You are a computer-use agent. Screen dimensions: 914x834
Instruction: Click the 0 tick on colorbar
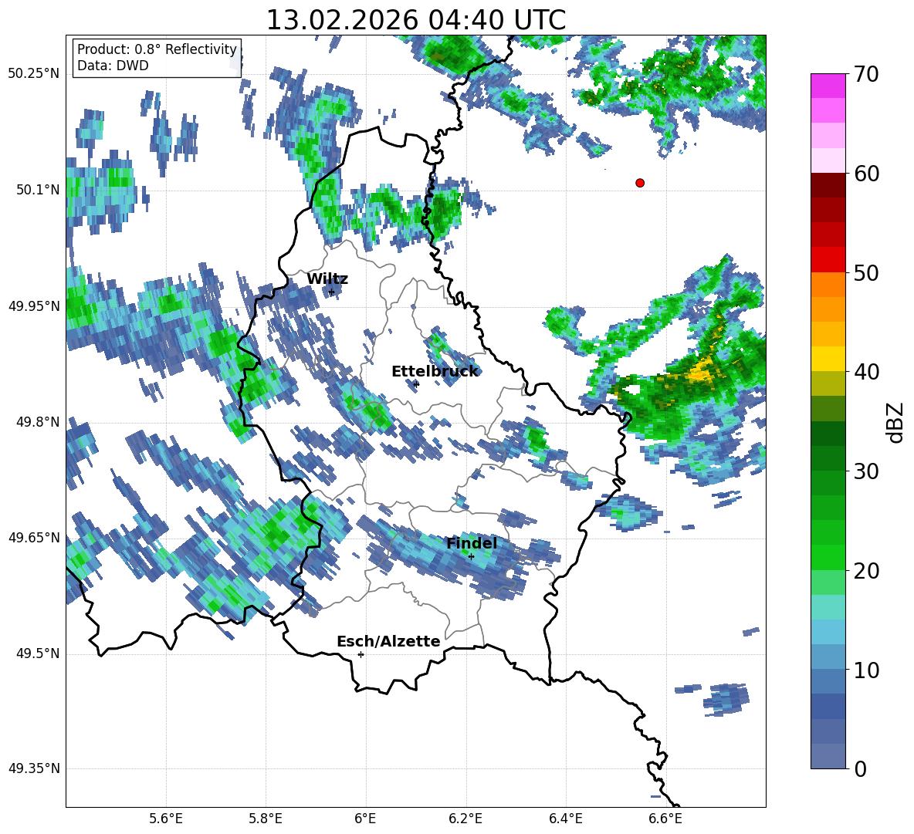tap(860, 769)
